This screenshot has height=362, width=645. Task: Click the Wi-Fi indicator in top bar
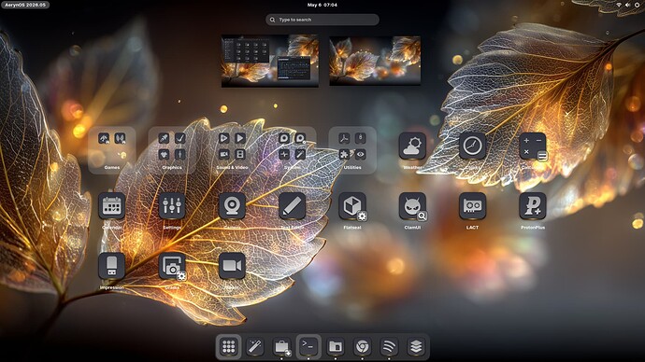click(619, 5)
